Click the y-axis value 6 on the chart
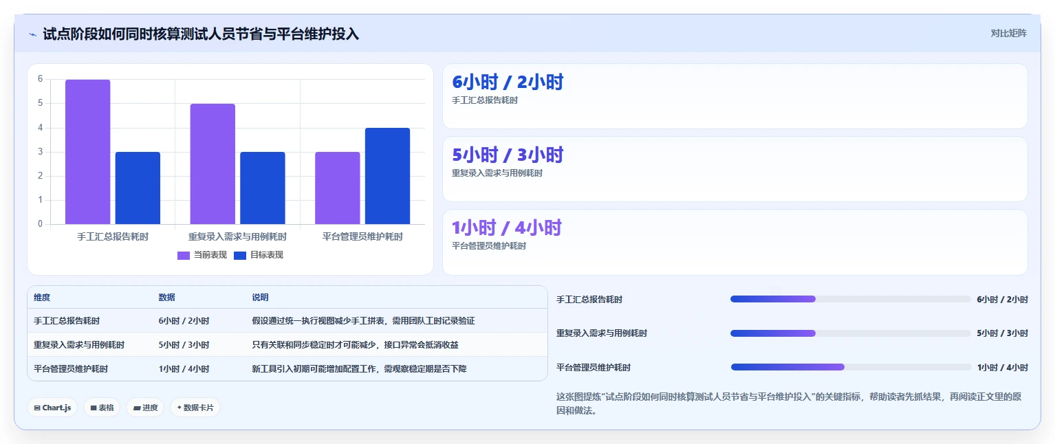The height and width of the screenshot is (444, 1055). click(40, 79)
